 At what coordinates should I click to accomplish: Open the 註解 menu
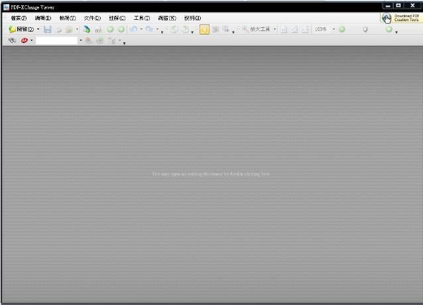click(x=117, y=18)
